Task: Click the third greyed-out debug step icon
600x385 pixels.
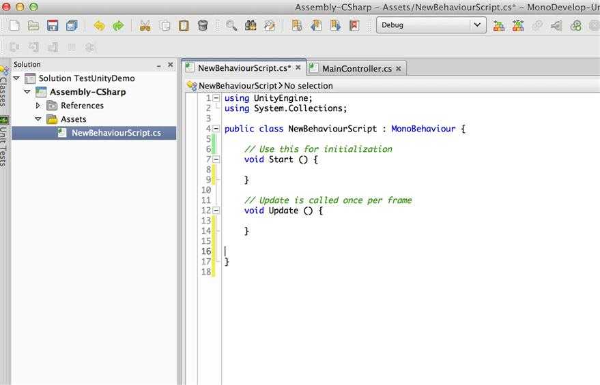Action: tap(53, 47)
